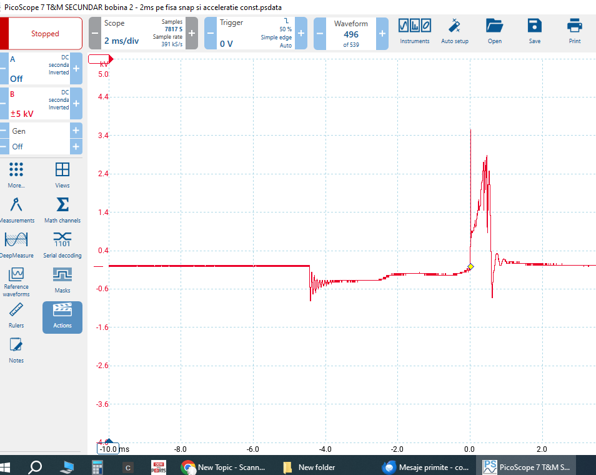This screenshot has height=475, width=596.
Task: Open the DeepMeasure tool
Action: (17, 244)
